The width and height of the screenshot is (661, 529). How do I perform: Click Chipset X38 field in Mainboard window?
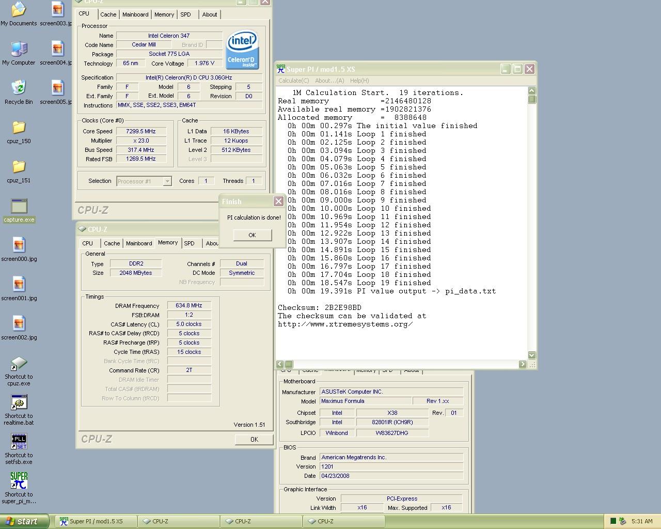click(x=392, y=413)
